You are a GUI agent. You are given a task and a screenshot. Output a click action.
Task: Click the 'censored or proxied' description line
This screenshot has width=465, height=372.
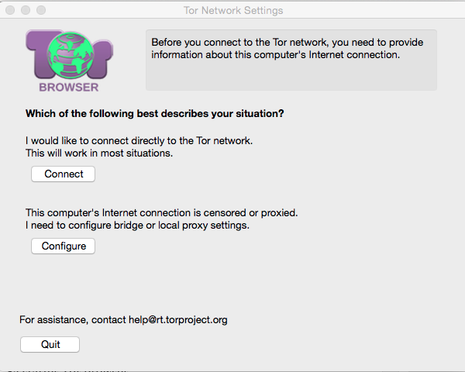coord(162,212)
